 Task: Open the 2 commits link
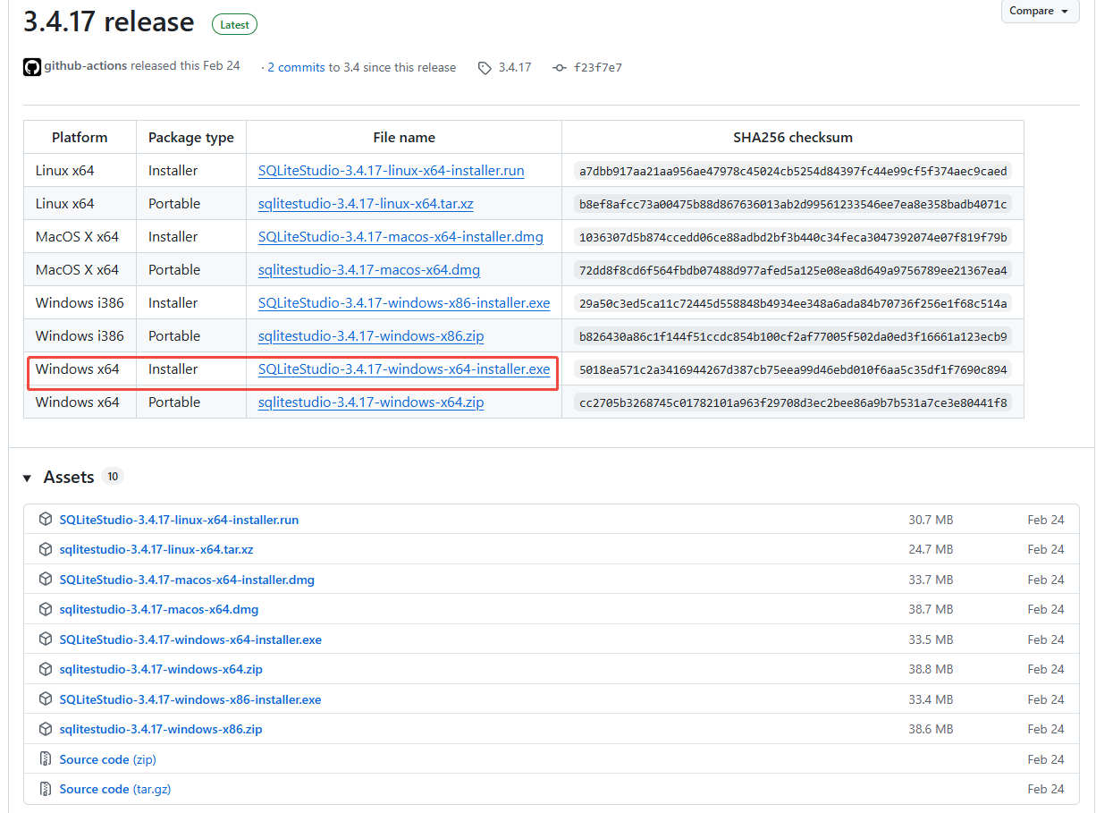tap(296, 68)
